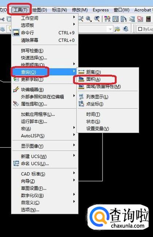The image size is (153, 237).
Task: Click the calculator icon in the toolbar
Action: [x=148, y=19]
